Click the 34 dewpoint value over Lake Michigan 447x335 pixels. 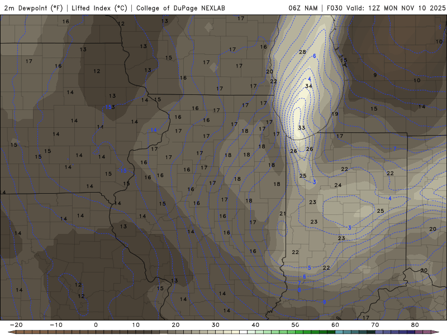coord(309,86)
